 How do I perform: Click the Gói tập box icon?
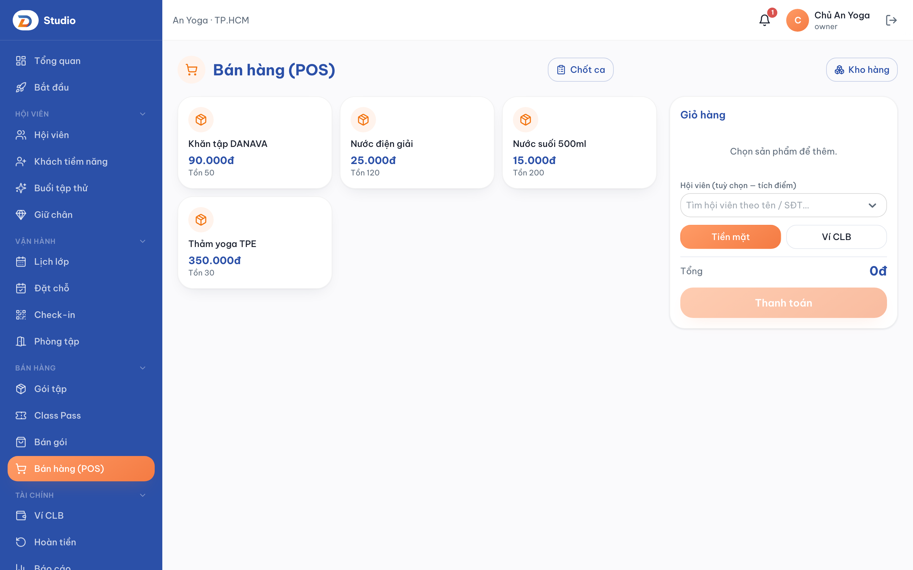pyautogui.click(x=21, y=389)
